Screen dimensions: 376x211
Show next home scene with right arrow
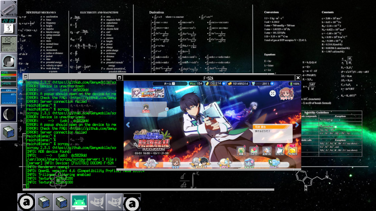coord(297,124)
